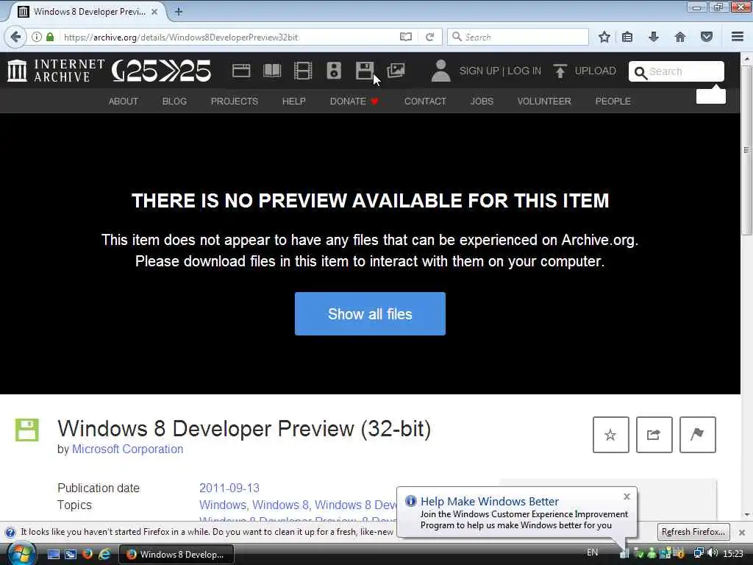Open the Windows Start orb
The image size is (753, 565).
(x=20, y=554)
